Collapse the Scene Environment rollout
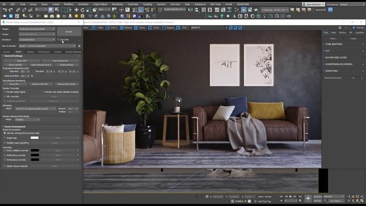 (x=15, y=126)
